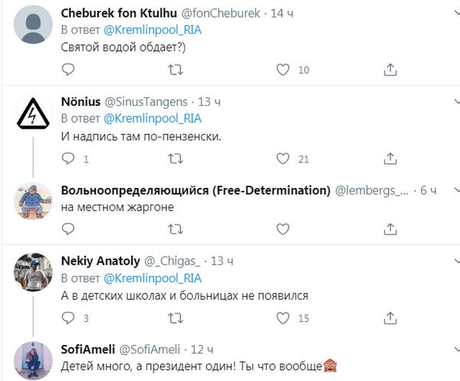
Task: Like Nekiy Anatoly's tweet with 15 likes
Action: (x=283, y=317)
